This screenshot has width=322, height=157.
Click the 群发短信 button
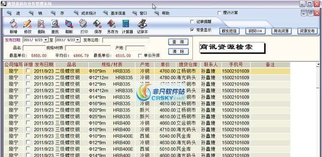pos(229,31)
